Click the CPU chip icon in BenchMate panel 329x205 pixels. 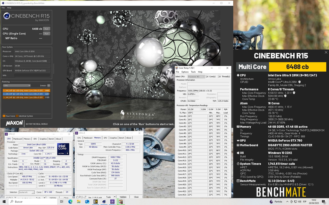238,75
